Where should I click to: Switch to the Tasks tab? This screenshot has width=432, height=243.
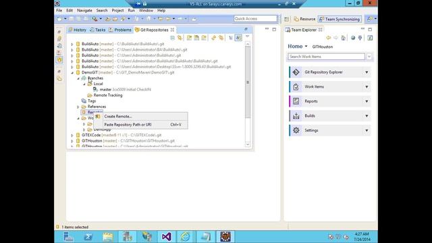coord(97,30)
